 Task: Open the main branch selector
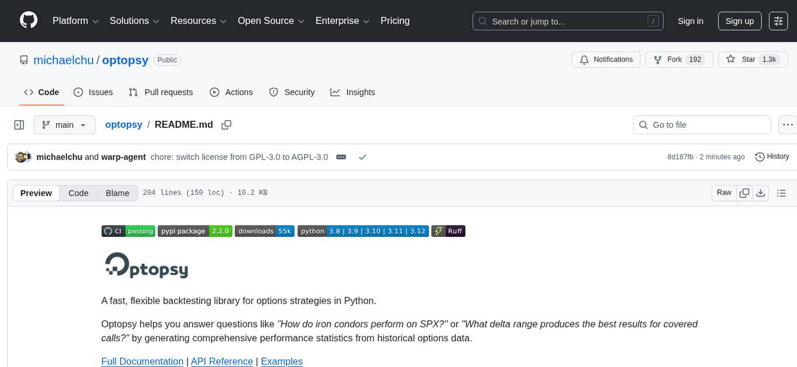tap(64, 124)
